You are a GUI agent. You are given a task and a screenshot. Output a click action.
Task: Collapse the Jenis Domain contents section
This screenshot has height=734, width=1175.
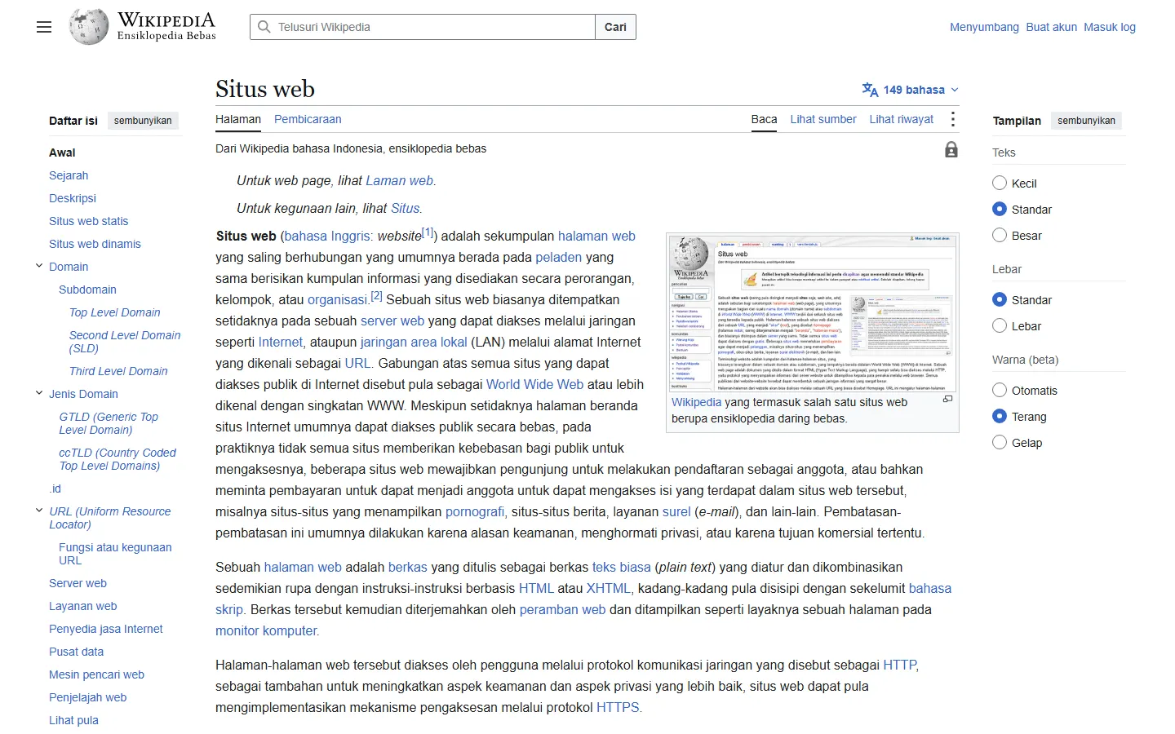[38, 393]
